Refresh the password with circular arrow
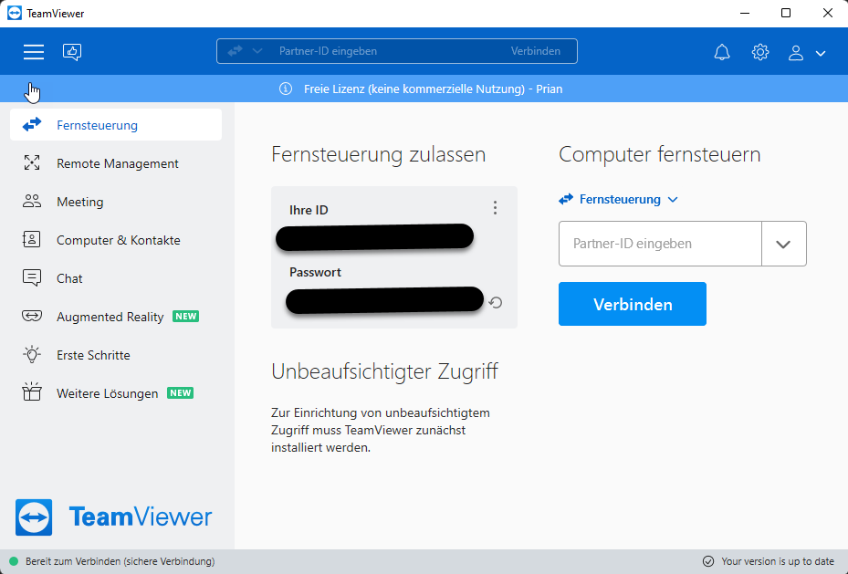This screenshot has height=574, width=848. pyautogui.click(x=496, y=303)
